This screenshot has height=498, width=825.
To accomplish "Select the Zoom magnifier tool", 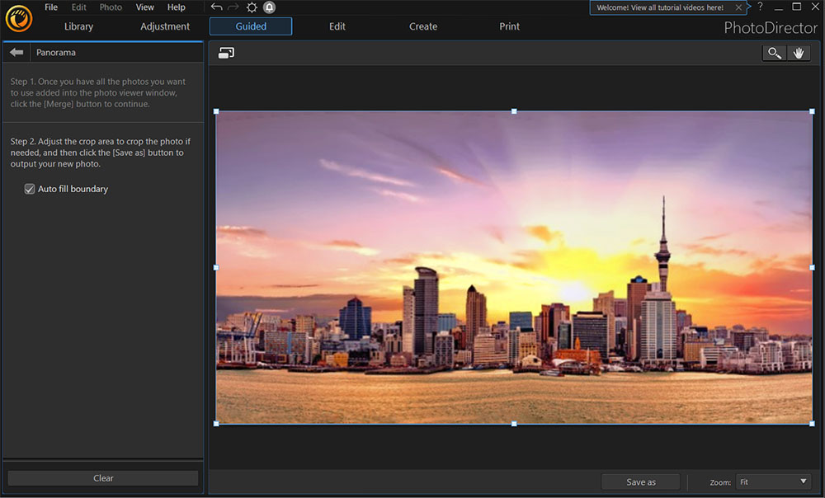I will (x=774, y=52).
